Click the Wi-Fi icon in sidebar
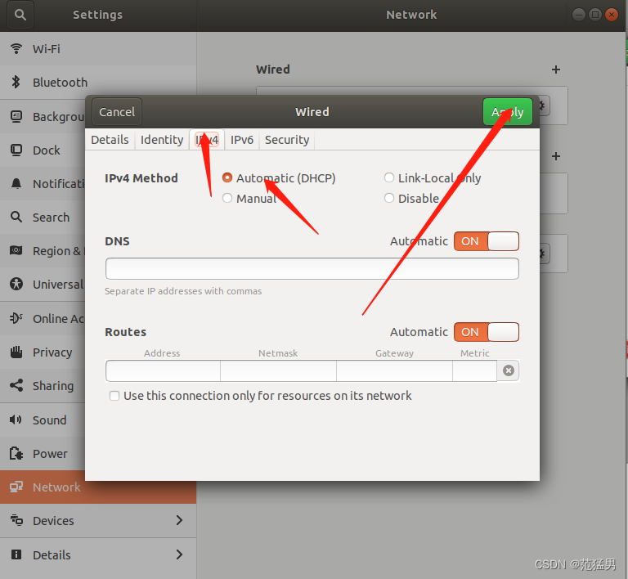 16,49
